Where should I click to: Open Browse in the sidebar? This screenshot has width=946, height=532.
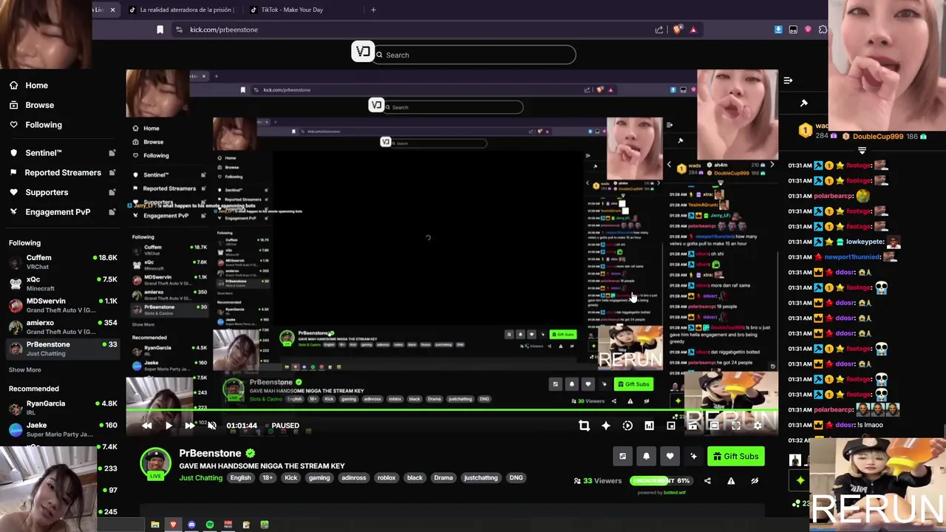[x=31, y=105]
